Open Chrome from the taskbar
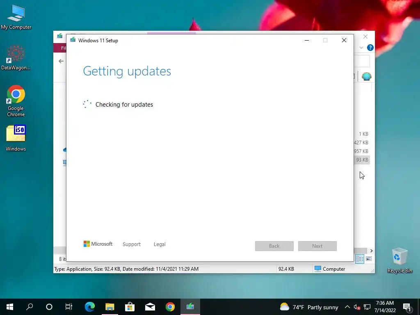This screenshot has height=315, width=420. point(170,307)
